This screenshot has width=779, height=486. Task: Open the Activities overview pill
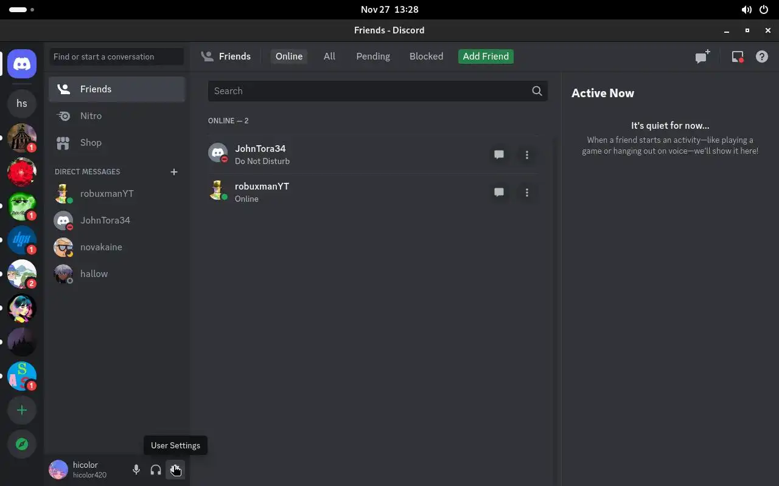(x=22, y=10)
